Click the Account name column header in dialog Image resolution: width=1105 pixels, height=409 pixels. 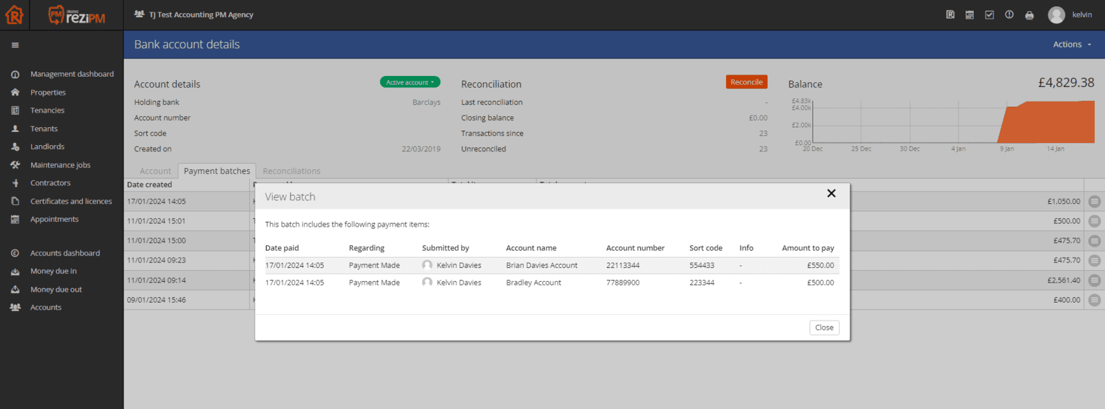(x=531, y=248)
